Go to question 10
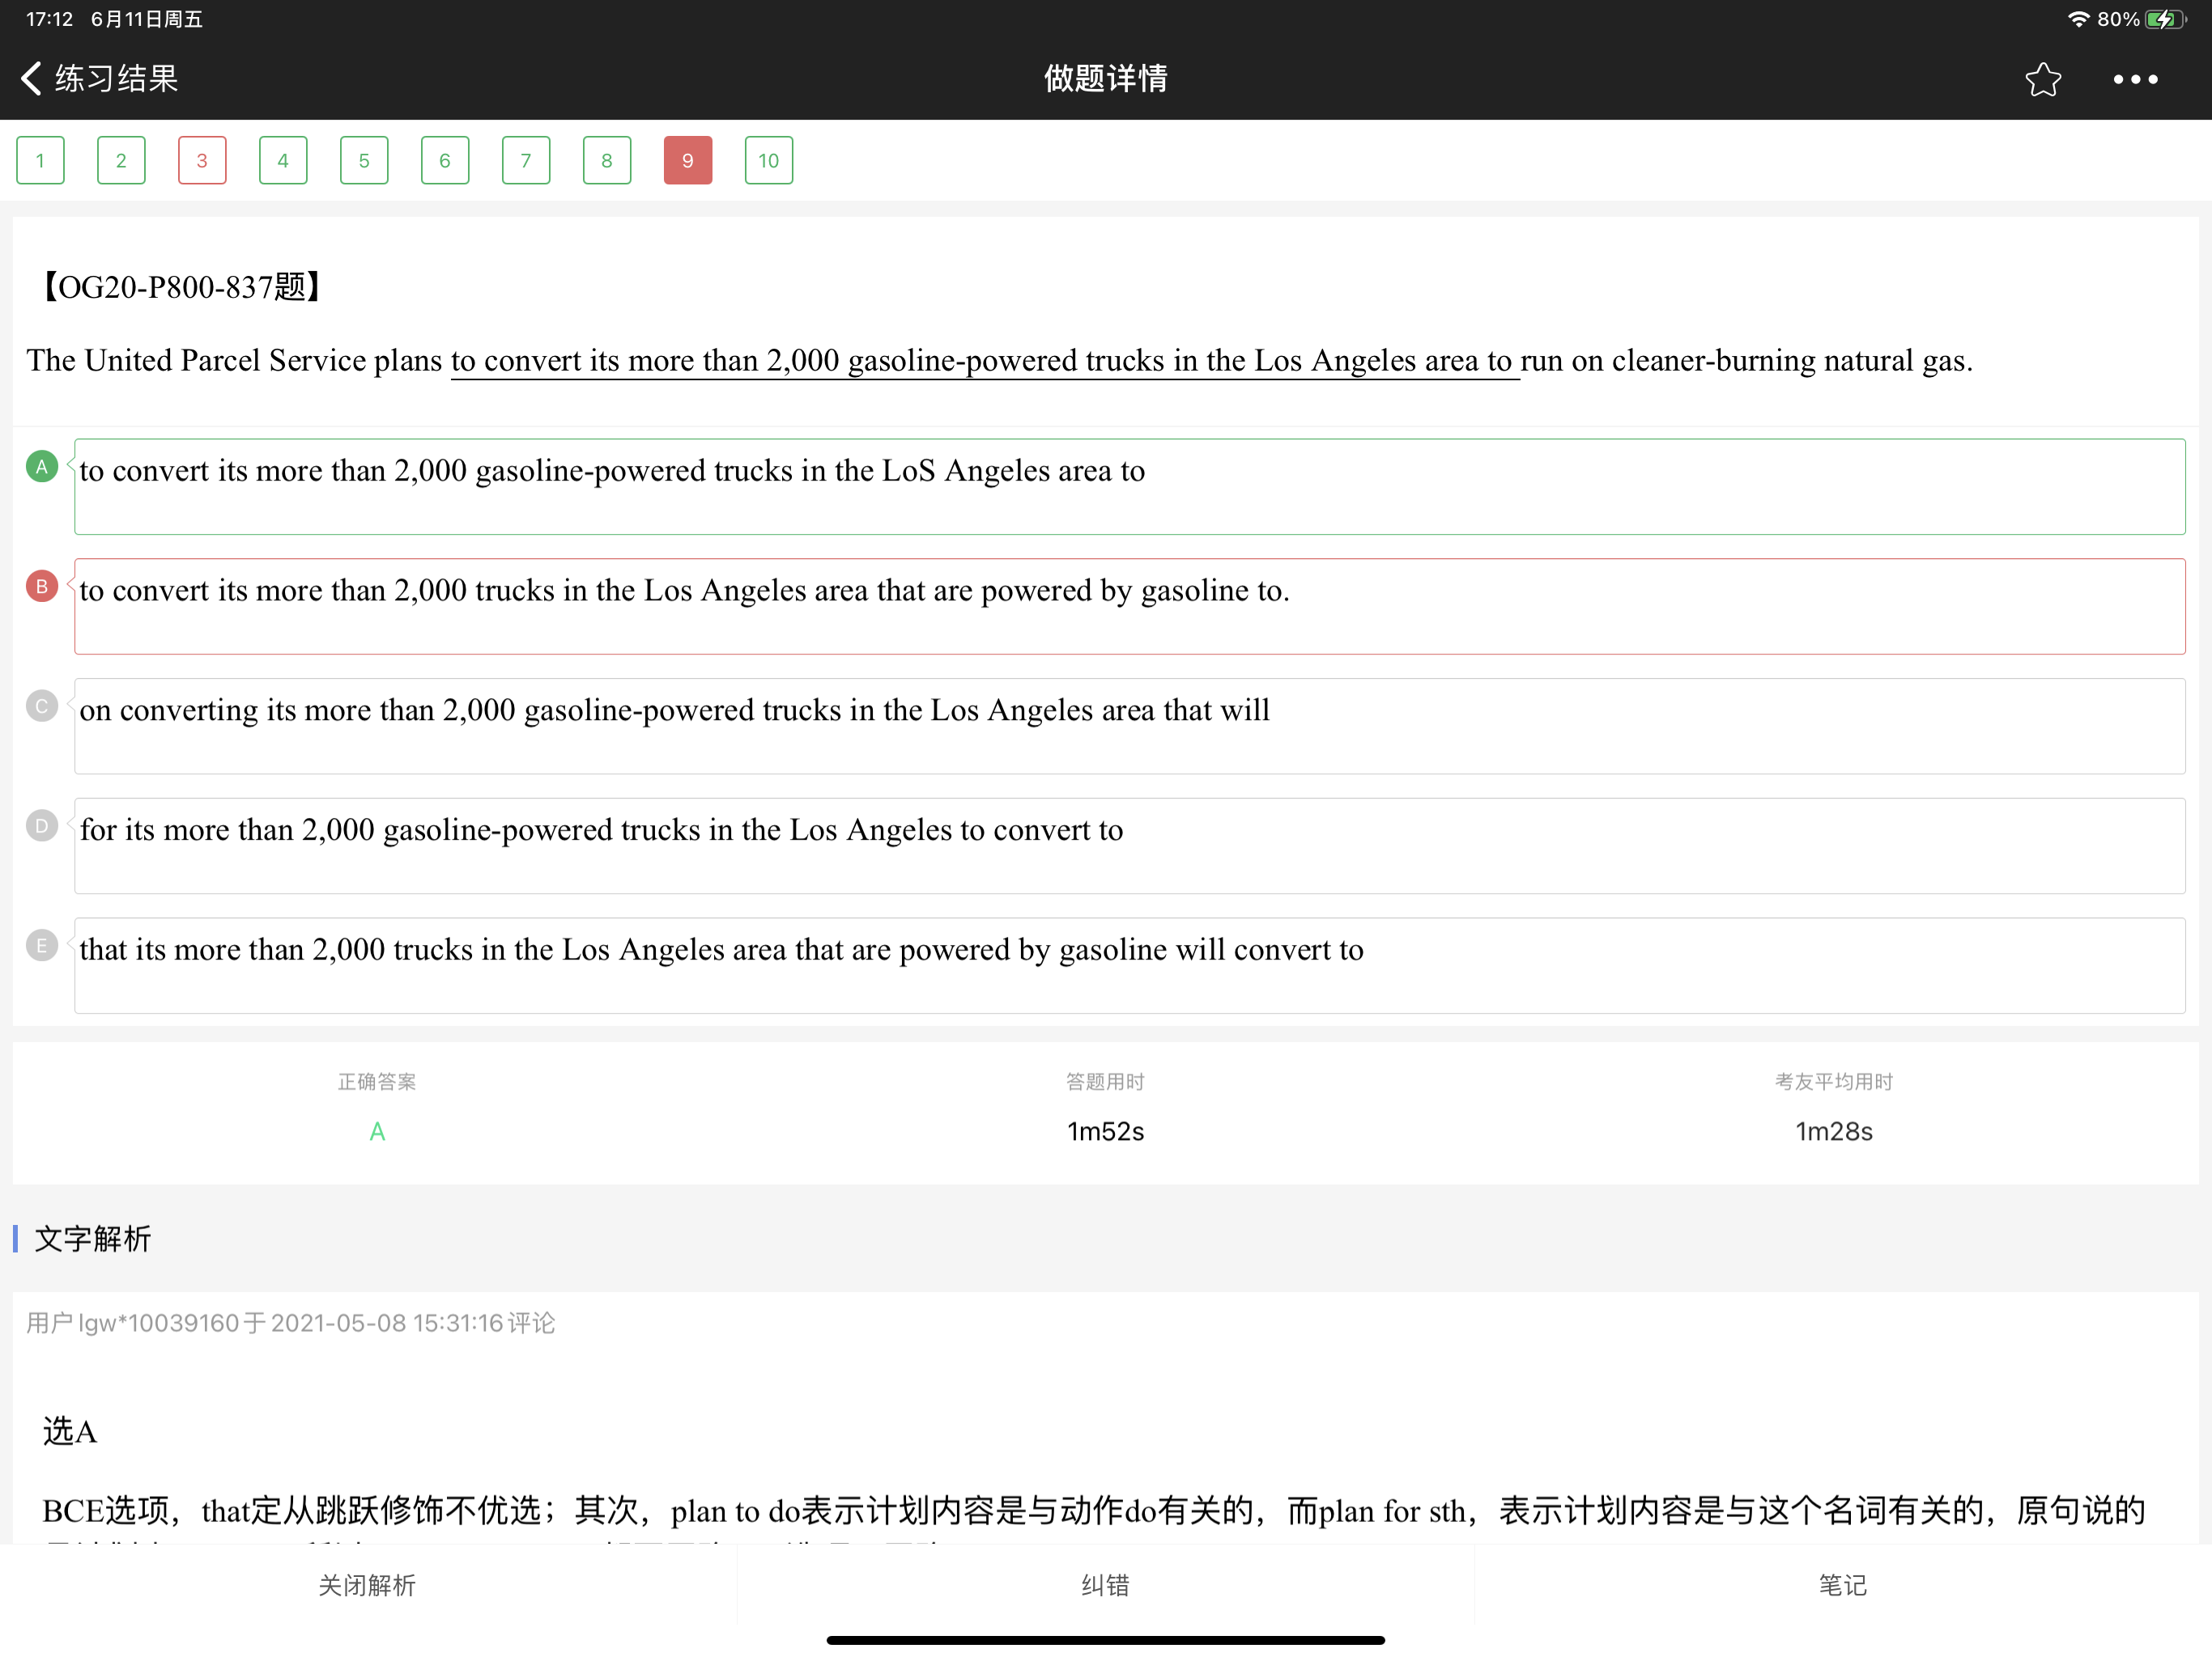Screen dimensions: 2212x1657 pyautogui.click(x=768, y=161)
